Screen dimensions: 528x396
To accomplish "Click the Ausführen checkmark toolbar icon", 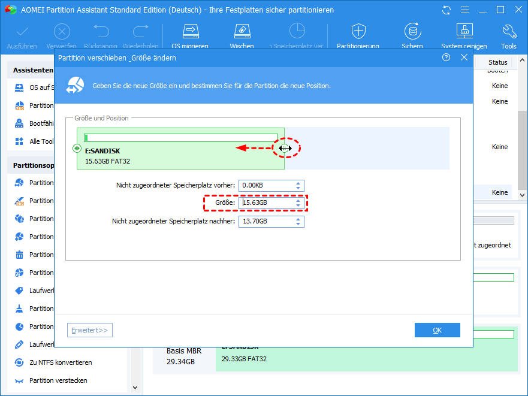I will pyautogui.click(x=22, y=32).
